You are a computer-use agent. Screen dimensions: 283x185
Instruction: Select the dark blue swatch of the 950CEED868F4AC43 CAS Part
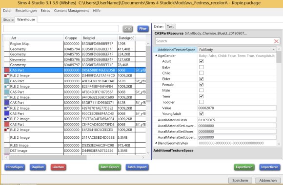coord(7,113)
